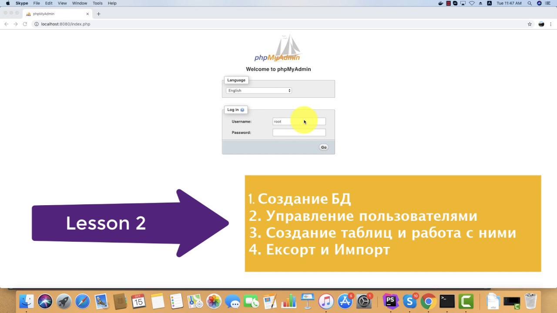Open the Trash in the Dock

coord(530,301)
